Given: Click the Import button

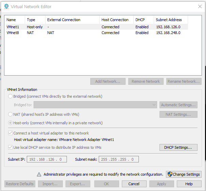Looking at the screenshot, I should coord(50,184).
